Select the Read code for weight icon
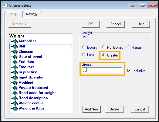Image resolution: width=159 pixels, height=122 pixels. tap(15, 93)
